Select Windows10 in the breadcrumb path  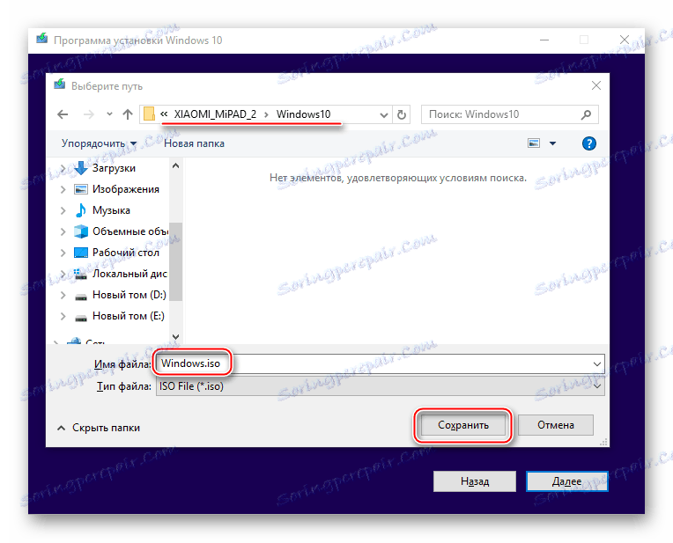[x=303, y=114]
